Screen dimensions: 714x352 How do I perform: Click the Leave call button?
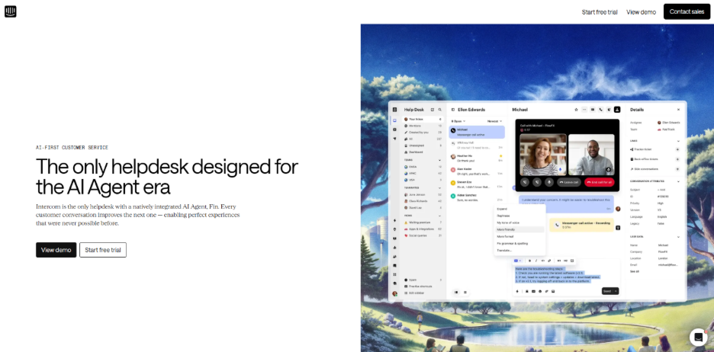click(x=569, y=182)
